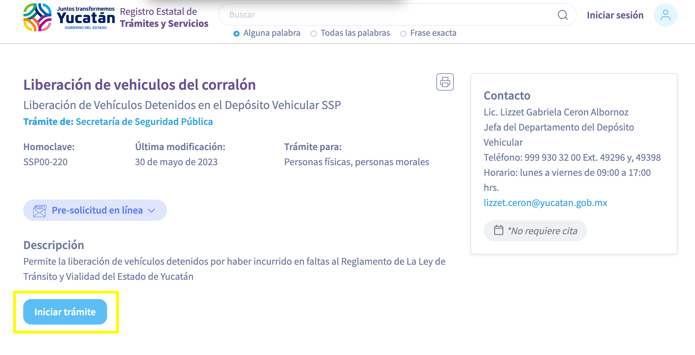
Task: Click the Descripción heading
Action: coord(54,245)
